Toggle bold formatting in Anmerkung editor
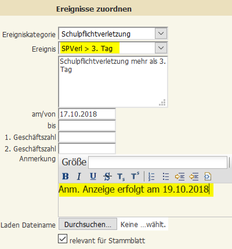 (66, 176)
